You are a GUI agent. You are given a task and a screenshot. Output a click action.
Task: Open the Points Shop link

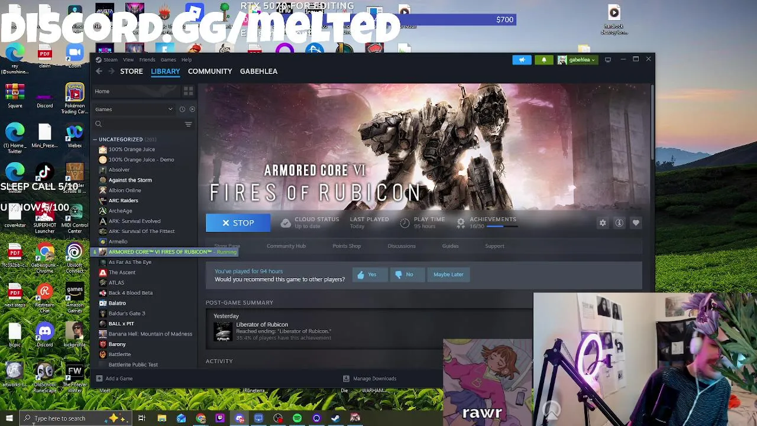(347, 246)
